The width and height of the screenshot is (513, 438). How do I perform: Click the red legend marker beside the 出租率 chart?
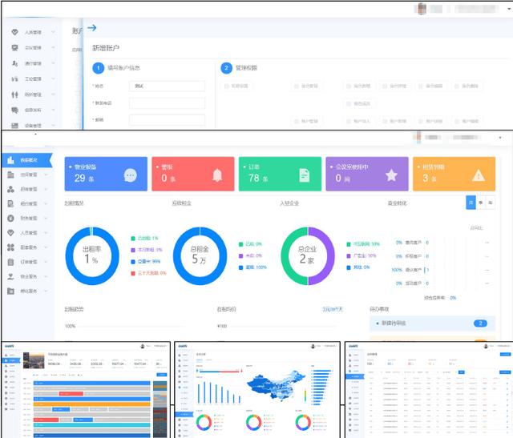click(133, 273)
